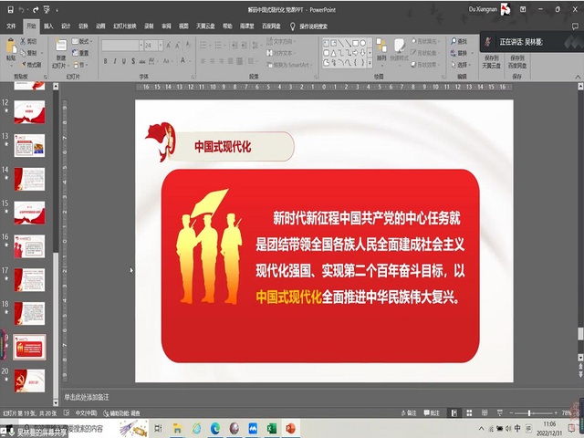
Task: Click the Excel taskbar icon
Action: pyautogui.click(x=272, y=428)
